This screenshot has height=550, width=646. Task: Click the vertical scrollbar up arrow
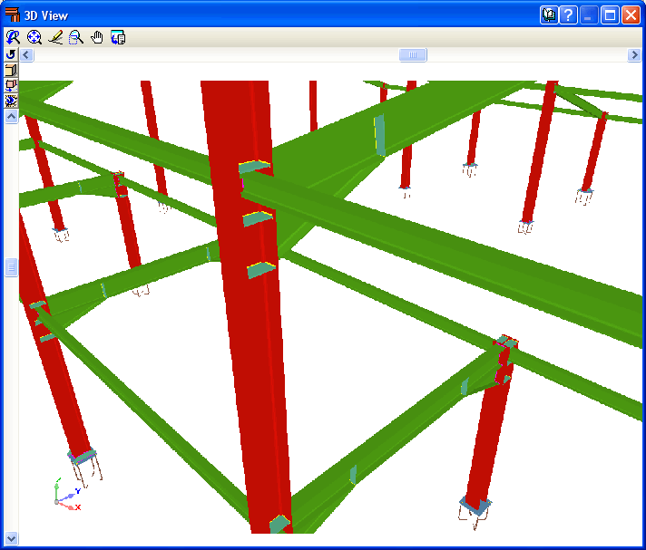(11, 116)
